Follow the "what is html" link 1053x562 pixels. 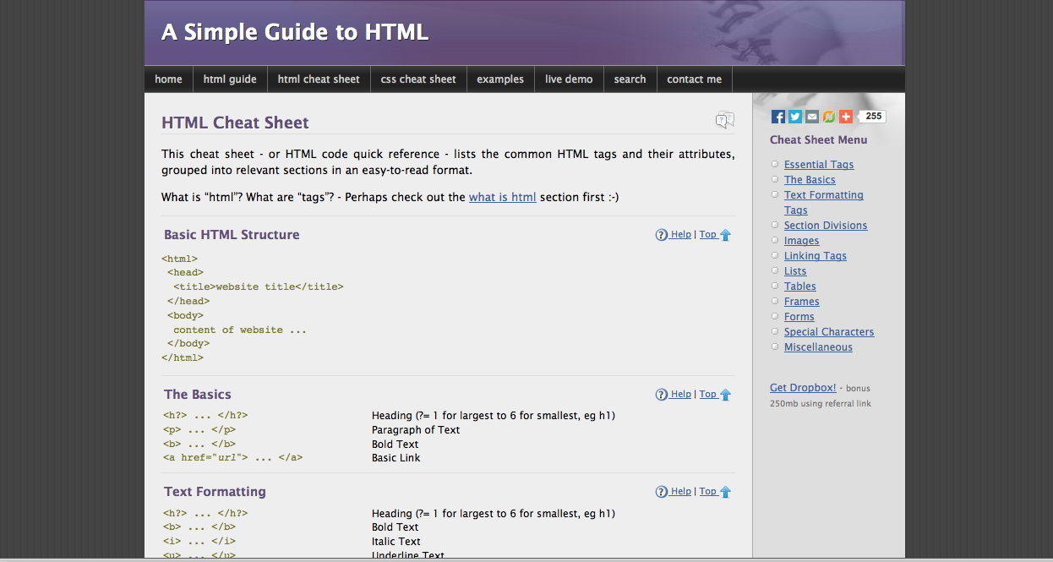[502, 197]
